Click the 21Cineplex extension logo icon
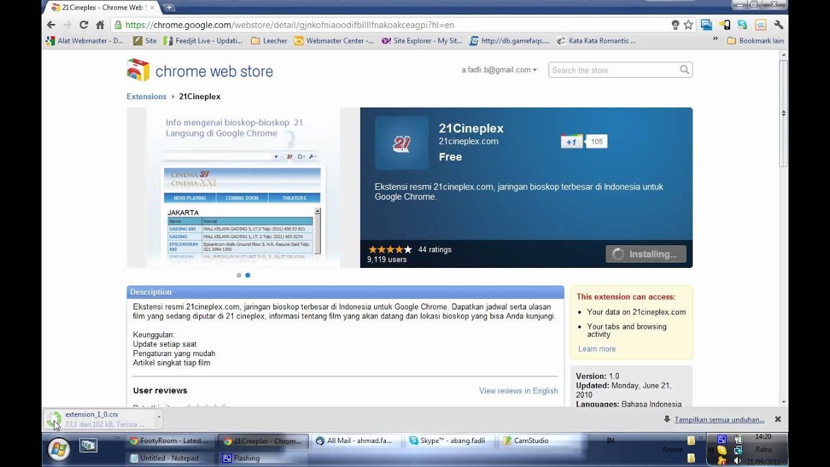The image size is (830, 467). (x=401, y=143)
